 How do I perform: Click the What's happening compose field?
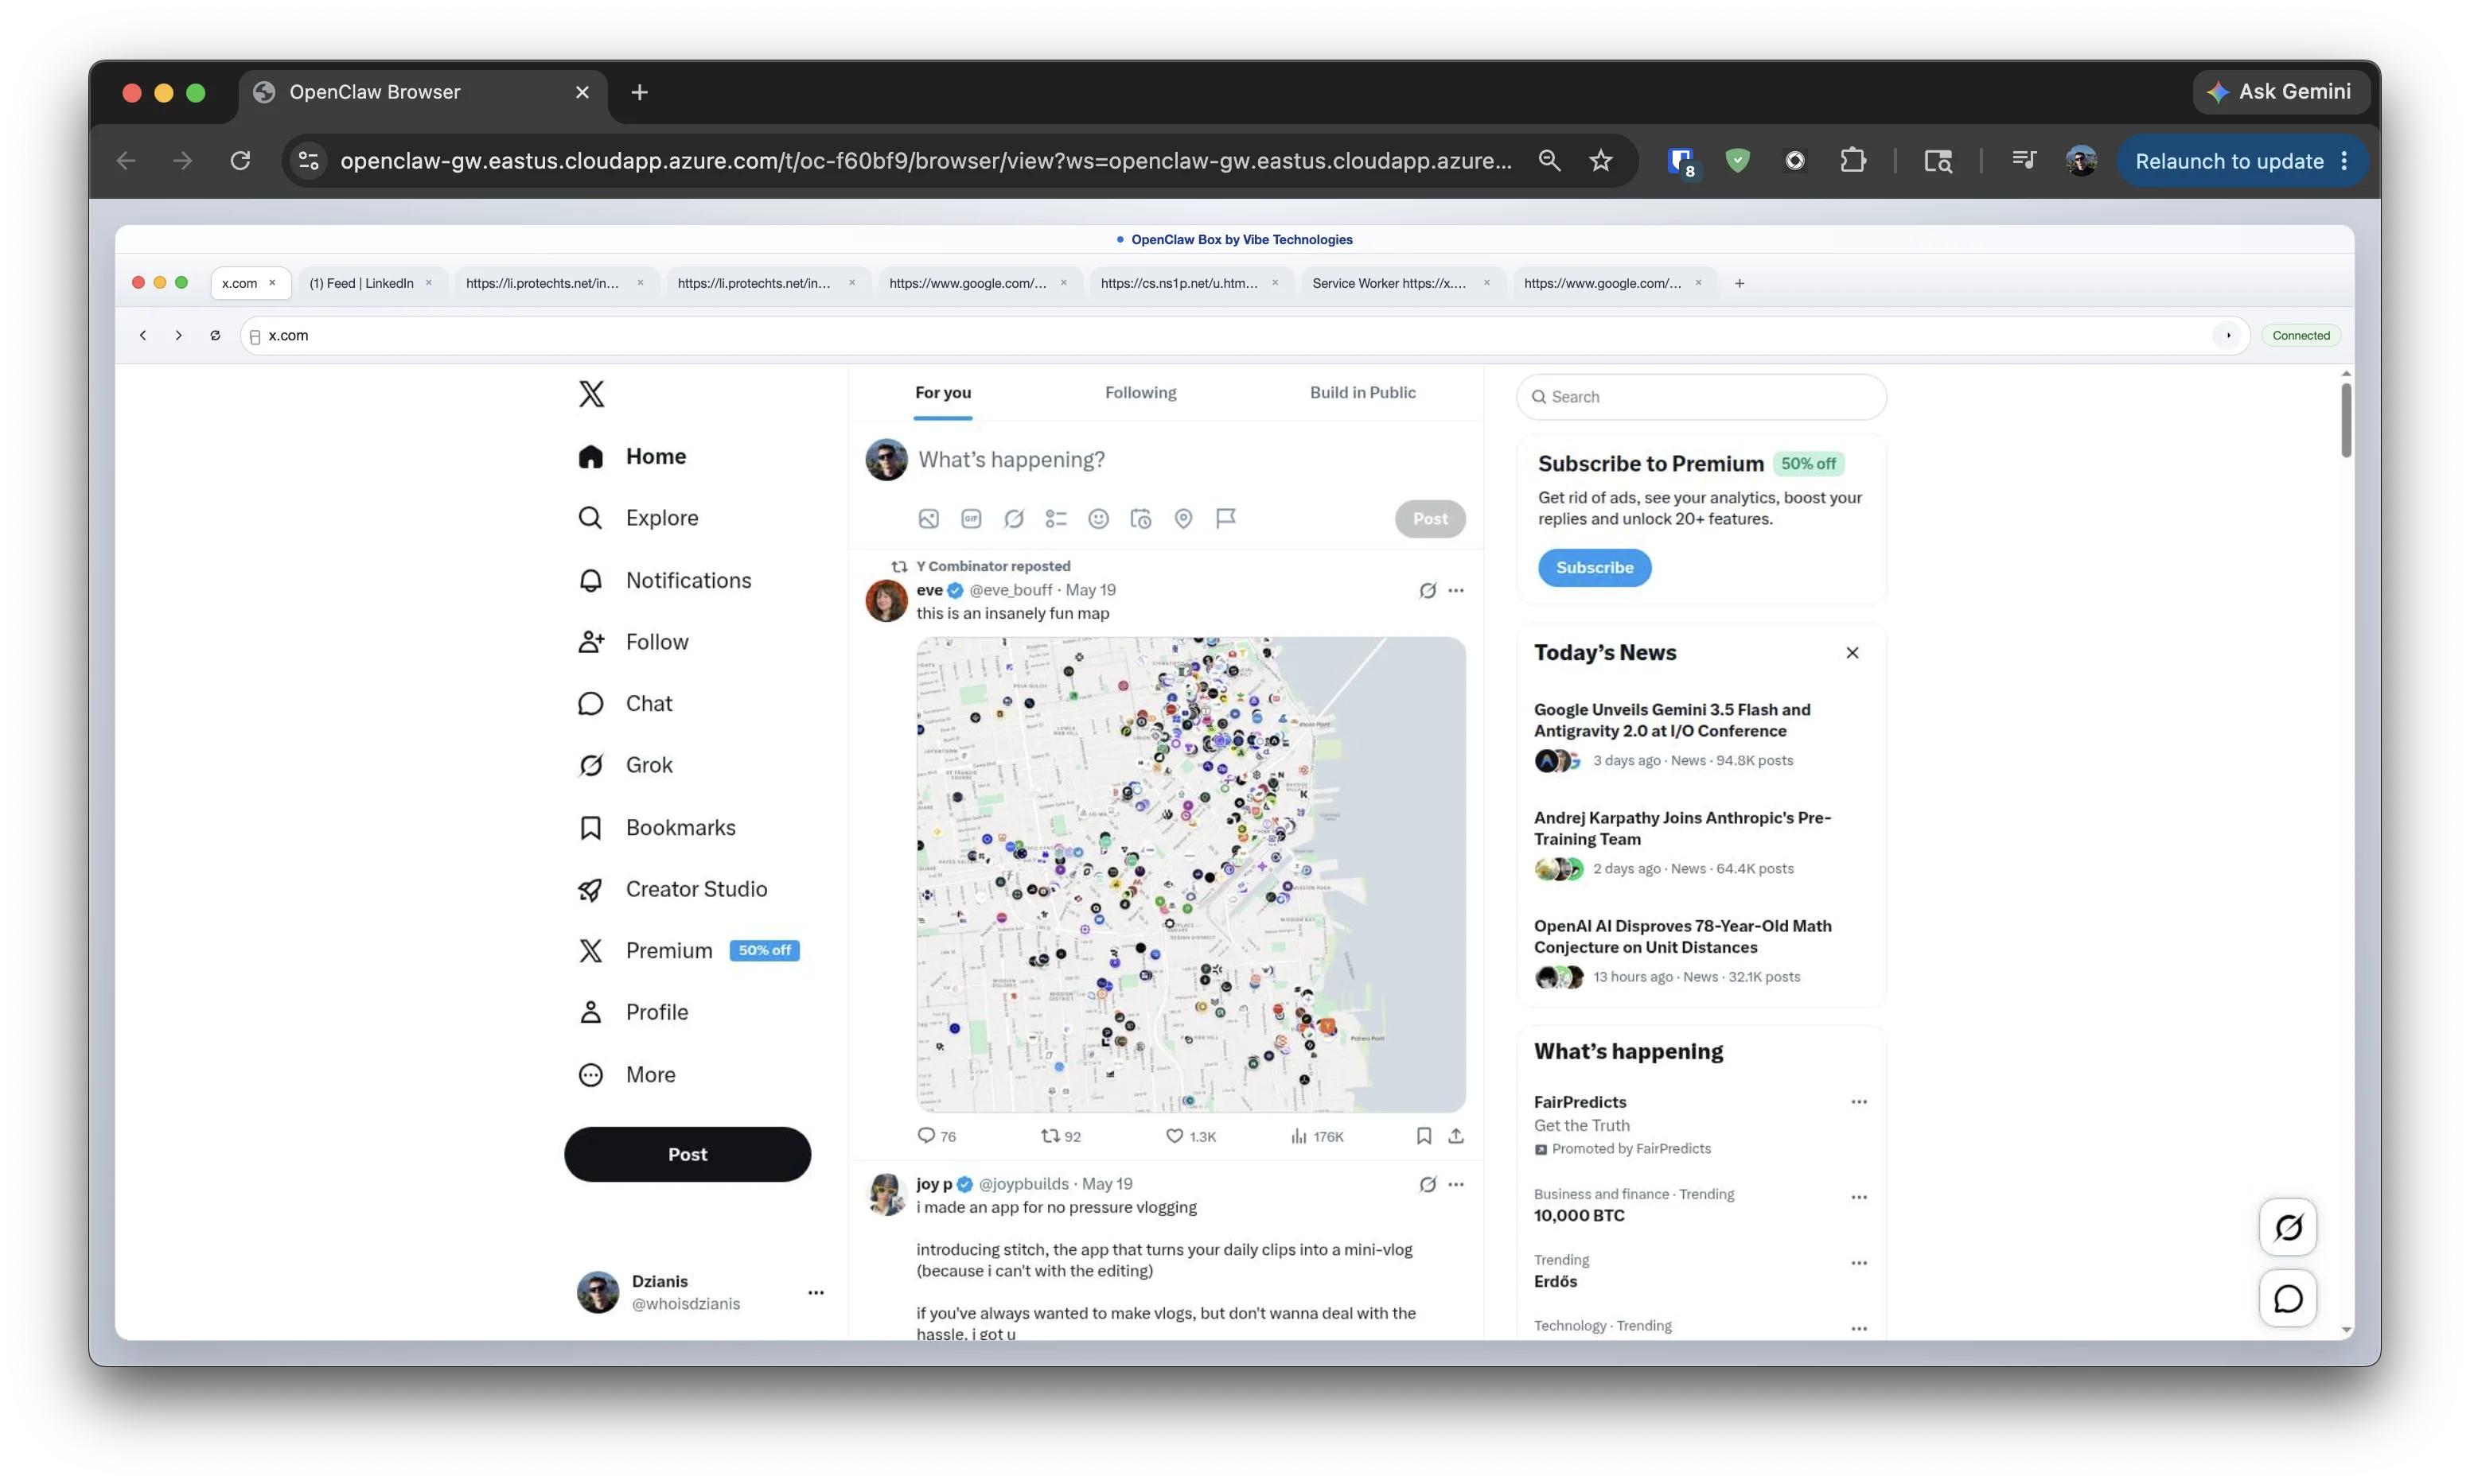pyautogui.click(x=1190, y=459)
